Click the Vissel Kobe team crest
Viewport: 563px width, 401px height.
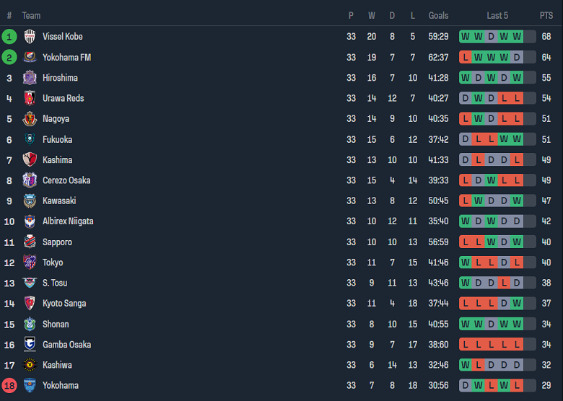30,37
